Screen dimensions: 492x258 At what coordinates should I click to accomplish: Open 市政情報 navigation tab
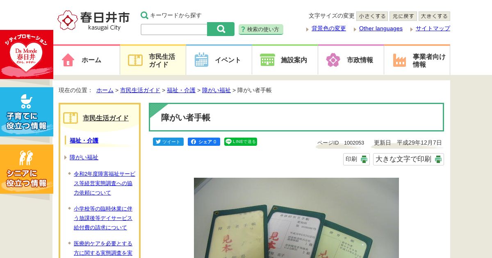pyautogui.click(x=351, y=60)
